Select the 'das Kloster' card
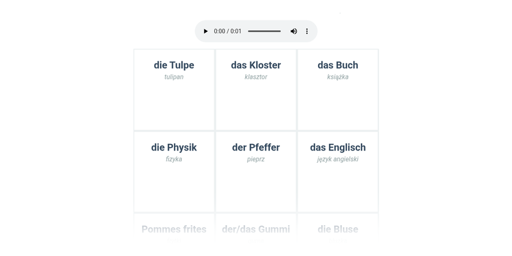This screenshot has height=256, width=512. [256, 90]
